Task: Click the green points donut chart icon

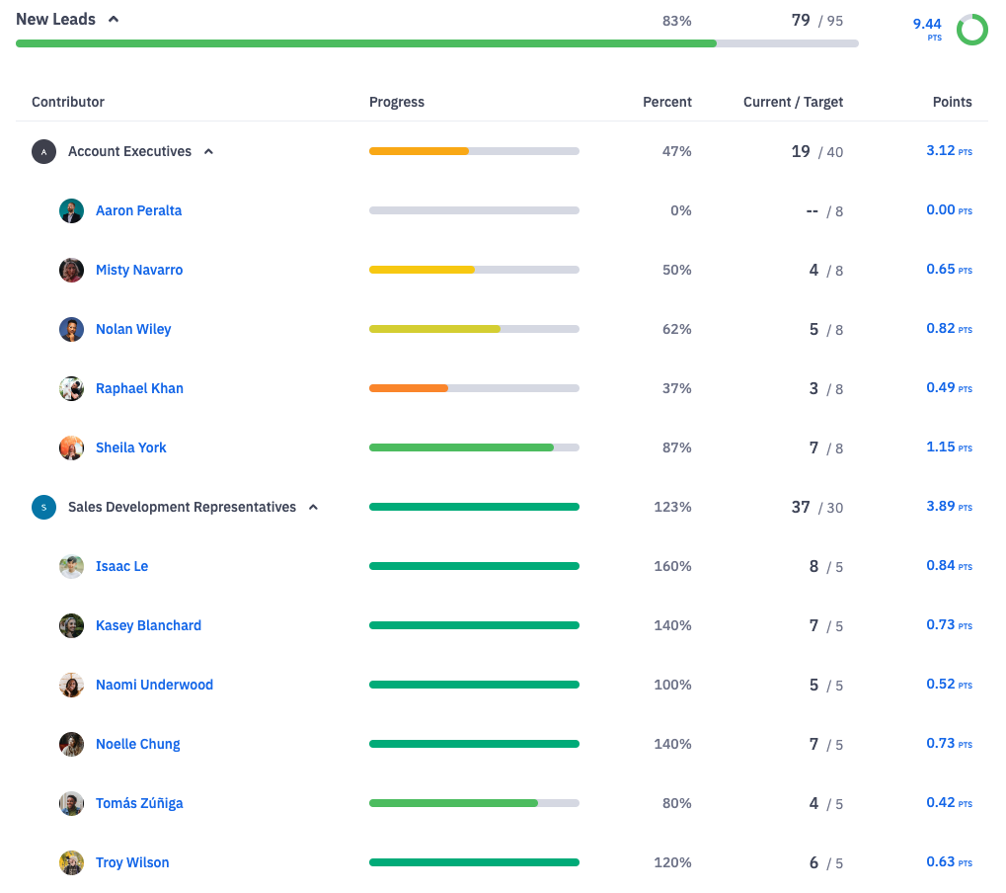Action: pyautogui.click(x=971, y=30)
